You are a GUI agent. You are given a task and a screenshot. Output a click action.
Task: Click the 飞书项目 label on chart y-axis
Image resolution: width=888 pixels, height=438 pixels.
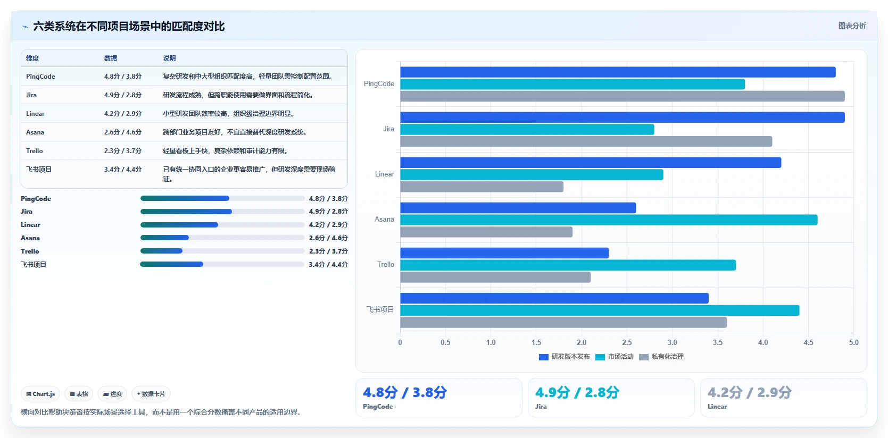coord(380,310)
